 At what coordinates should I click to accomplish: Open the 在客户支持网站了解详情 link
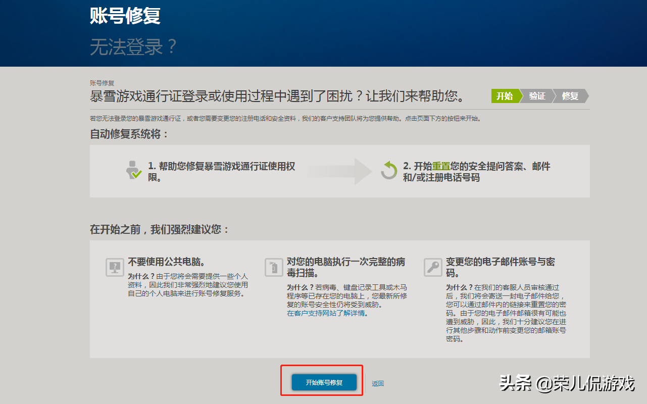pos(327,313)
